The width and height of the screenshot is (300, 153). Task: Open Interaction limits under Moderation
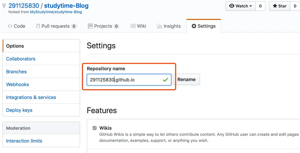[24, 141]
